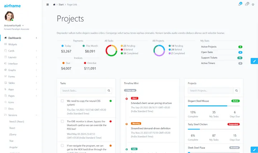Viewport: 258px width, 153px height.
Task: Go to home via breadcrumb house icon
Action: point(54,5)
